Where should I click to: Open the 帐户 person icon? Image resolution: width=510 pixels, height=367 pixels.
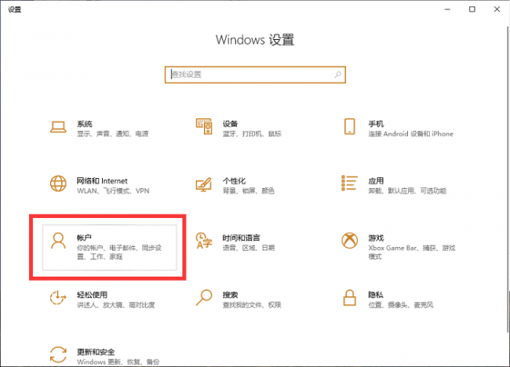(x=58, y=241)
